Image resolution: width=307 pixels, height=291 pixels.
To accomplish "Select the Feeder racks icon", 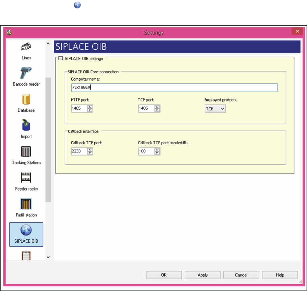I will (26, 177).
